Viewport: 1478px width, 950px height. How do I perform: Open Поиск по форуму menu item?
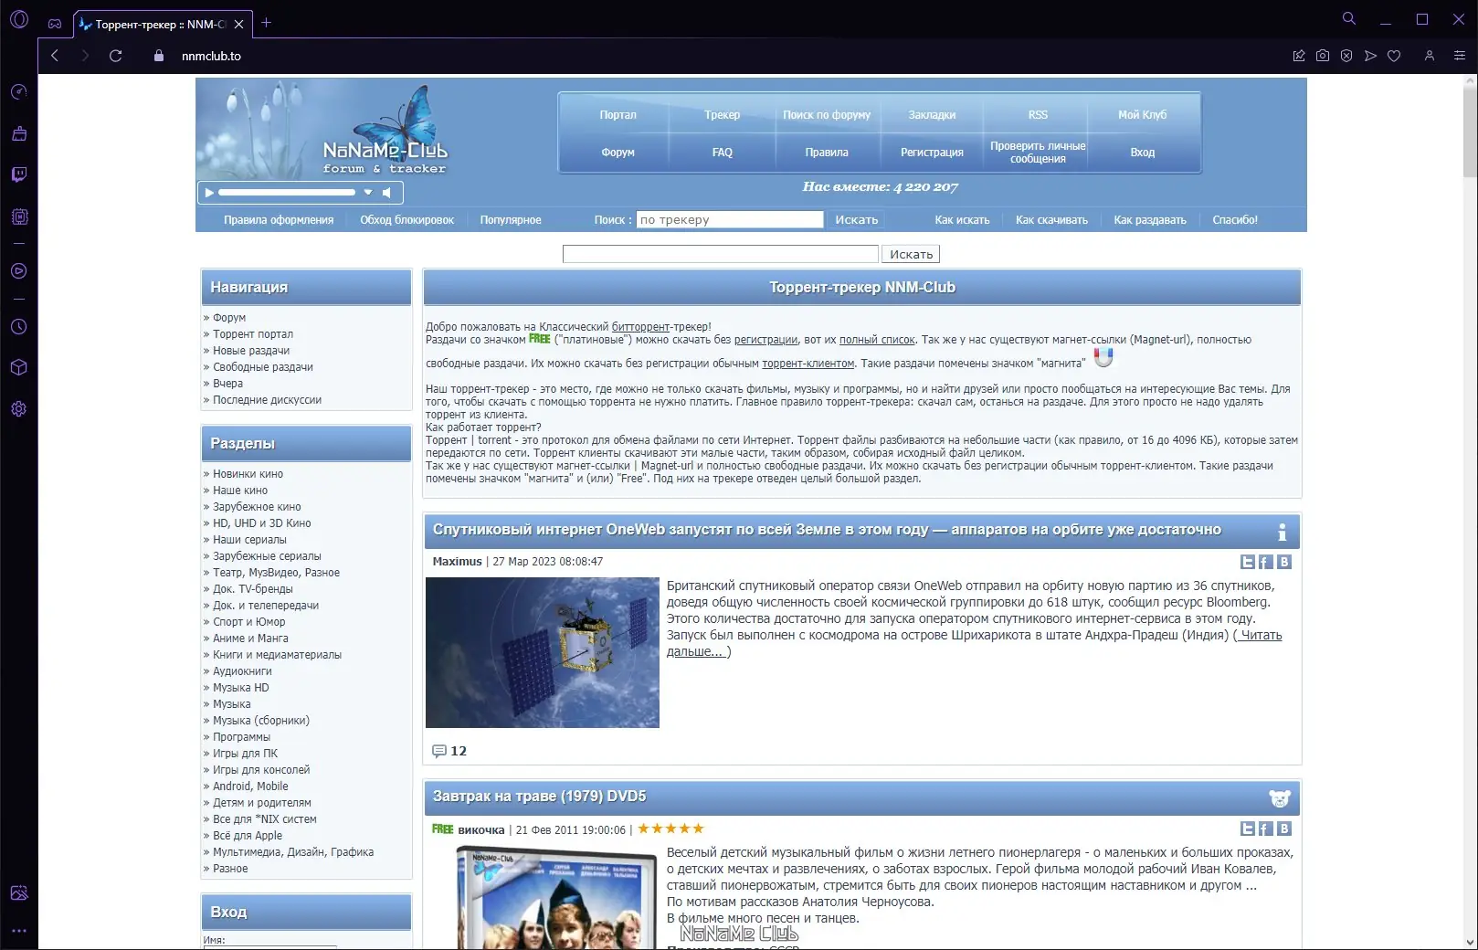[827, 115]
